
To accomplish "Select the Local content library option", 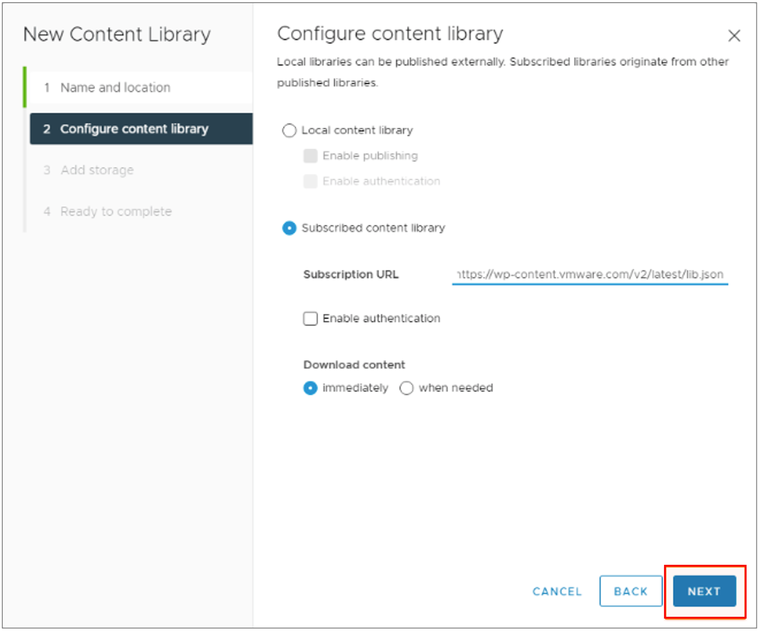I will pos(289,130).
